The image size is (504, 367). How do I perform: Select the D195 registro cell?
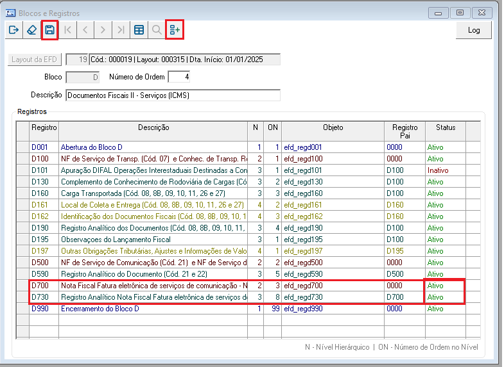coord(44,240)
